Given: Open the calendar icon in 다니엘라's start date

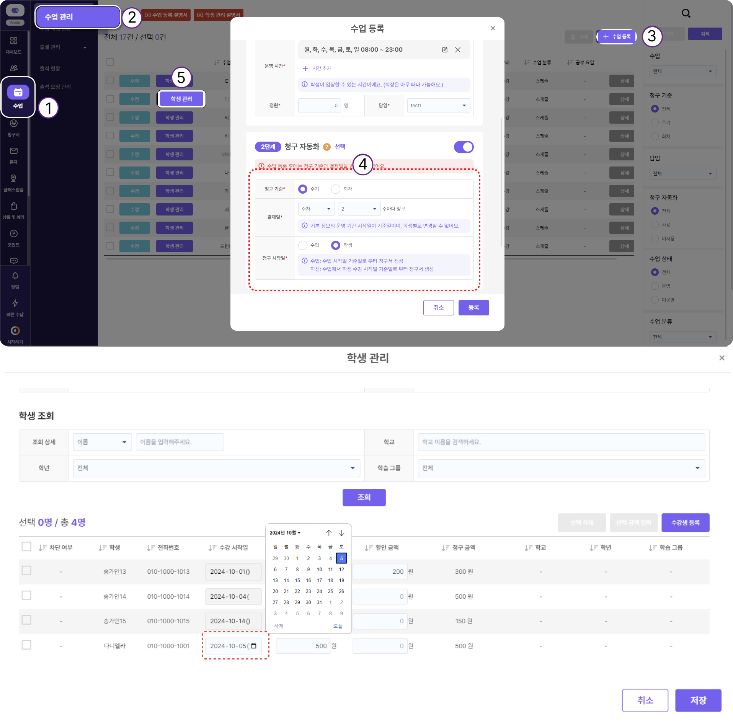Looking at the screenshot, I should point(254,646).
